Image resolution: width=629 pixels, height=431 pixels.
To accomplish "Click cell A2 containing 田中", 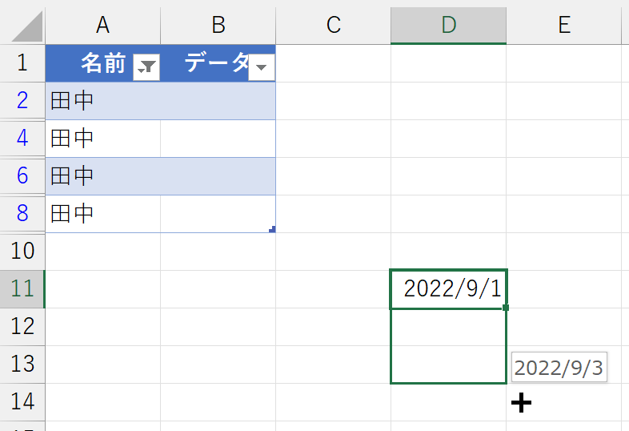I will coord(103,101).
